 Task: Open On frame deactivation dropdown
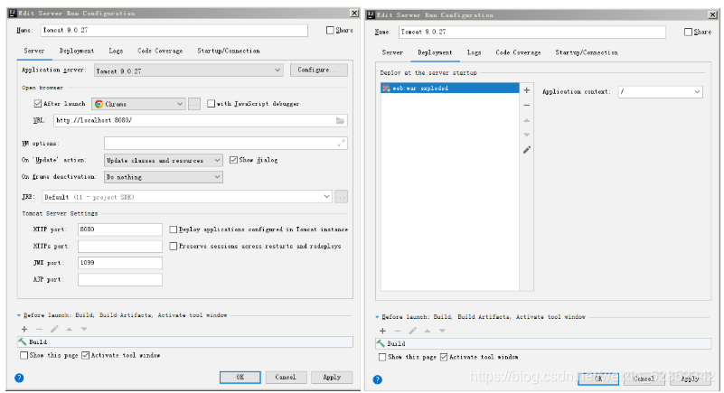[x=164, y=177]
